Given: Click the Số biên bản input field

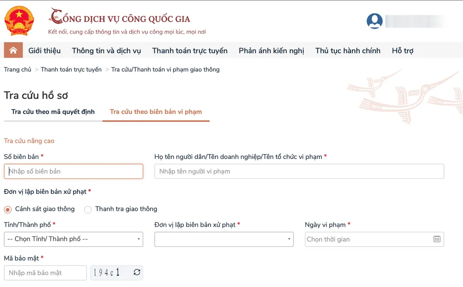Looking at the screenshot, I should point(73,171).
